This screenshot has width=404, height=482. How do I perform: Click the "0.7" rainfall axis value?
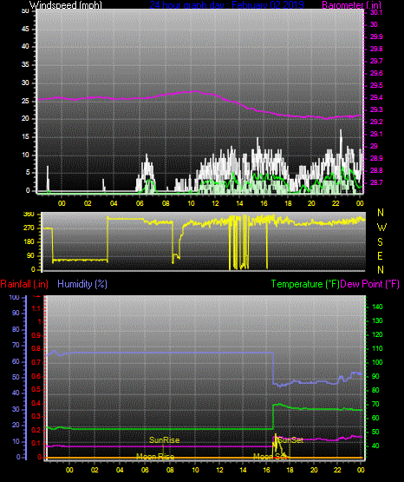point(36,363)
